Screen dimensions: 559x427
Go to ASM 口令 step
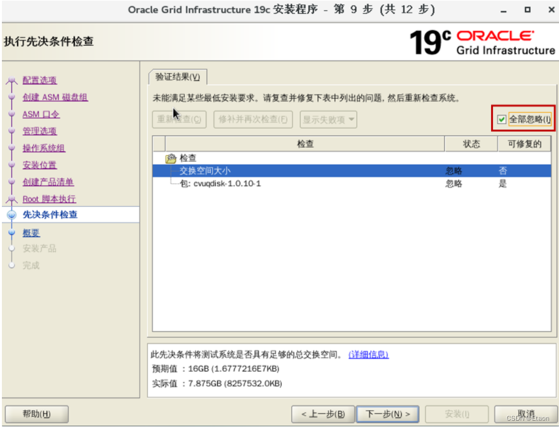coord(41,114)
